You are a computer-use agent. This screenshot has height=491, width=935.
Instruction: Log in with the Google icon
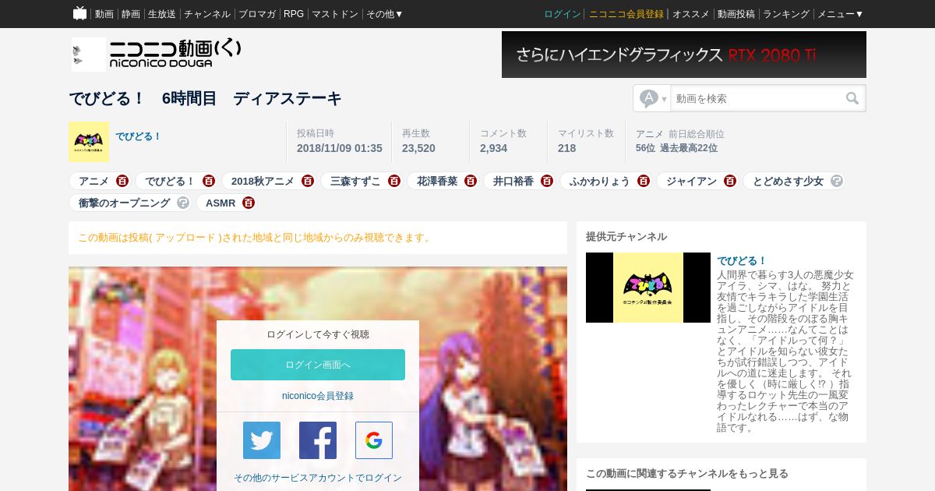coord(374,440)
